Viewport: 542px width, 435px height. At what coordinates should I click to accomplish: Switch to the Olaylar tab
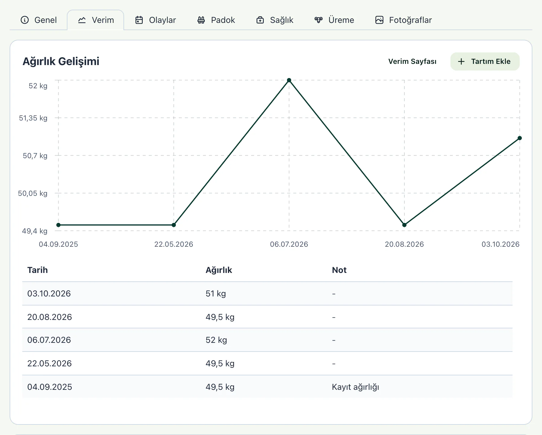156,20
